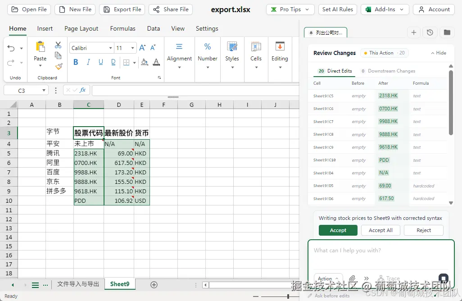Open the all sheets list icon
The height and width of the screenshot is (301, 462).
(x=36, y=285)
